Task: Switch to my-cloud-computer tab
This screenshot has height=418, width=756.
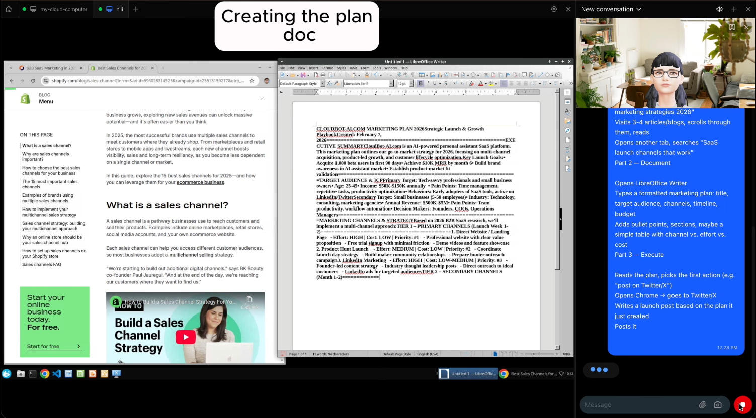Action: (x=54, y=9)
